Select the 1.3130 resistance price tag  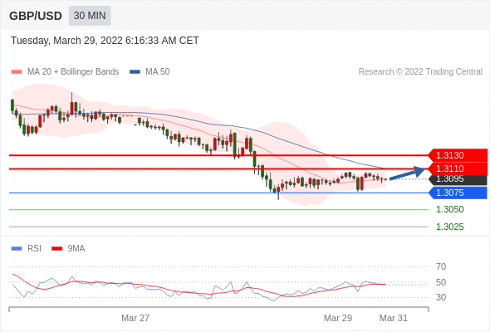coord(458,155)
